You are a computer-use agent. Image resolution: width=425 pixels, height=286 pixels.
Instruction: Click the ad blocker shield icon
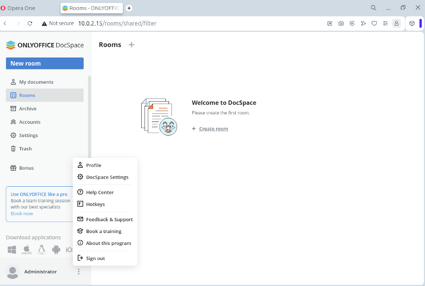[x=352, y=23]
